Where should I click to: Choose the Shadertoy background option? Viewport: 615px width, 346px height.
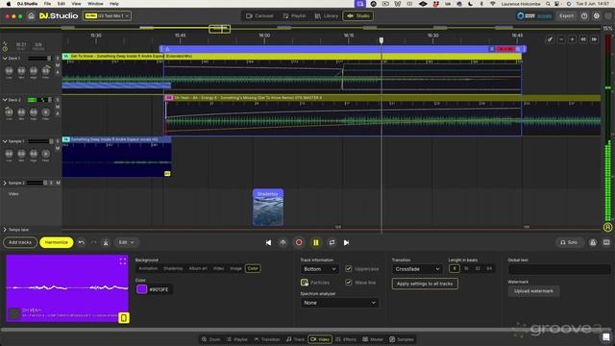[x=173, y=269]
